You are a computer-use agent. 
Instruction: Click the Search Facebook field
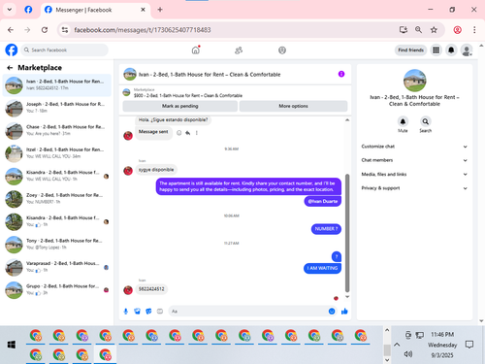point(65,50)
